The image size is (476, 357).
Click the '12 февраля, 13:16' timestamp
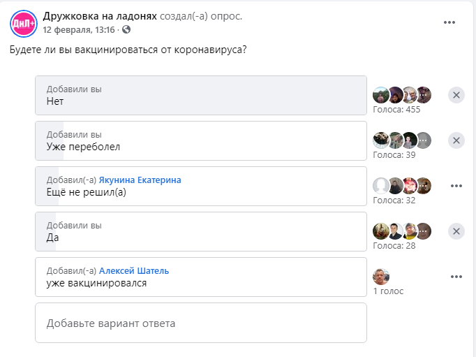tap(79, 30)
